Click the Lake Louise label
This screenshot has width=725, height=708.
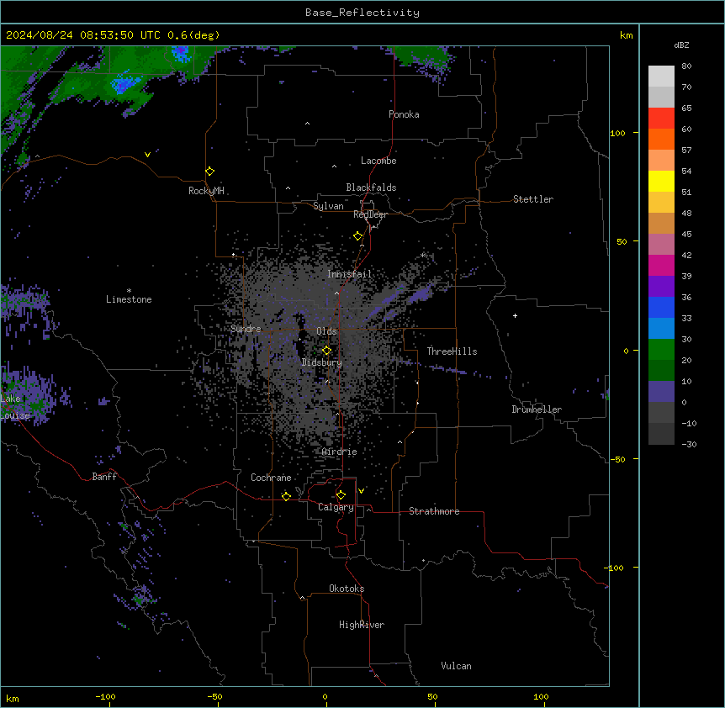pyautogui.click(x=13, y=407)
